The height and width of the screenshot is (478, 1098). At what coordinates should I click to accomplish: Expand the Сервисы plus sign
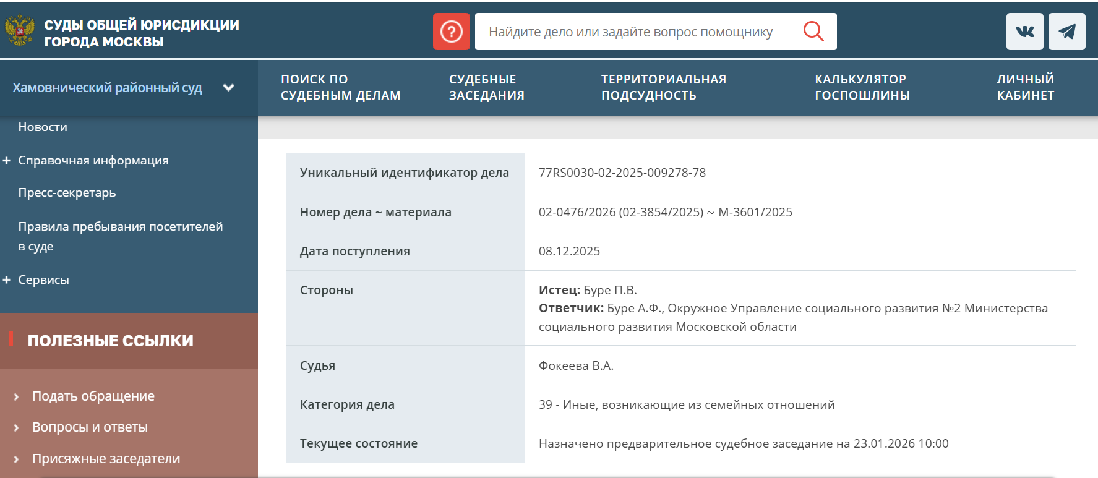[x=6, y=280]
